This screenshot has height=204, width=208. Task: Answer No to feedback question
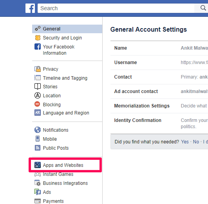click(196, 141)
